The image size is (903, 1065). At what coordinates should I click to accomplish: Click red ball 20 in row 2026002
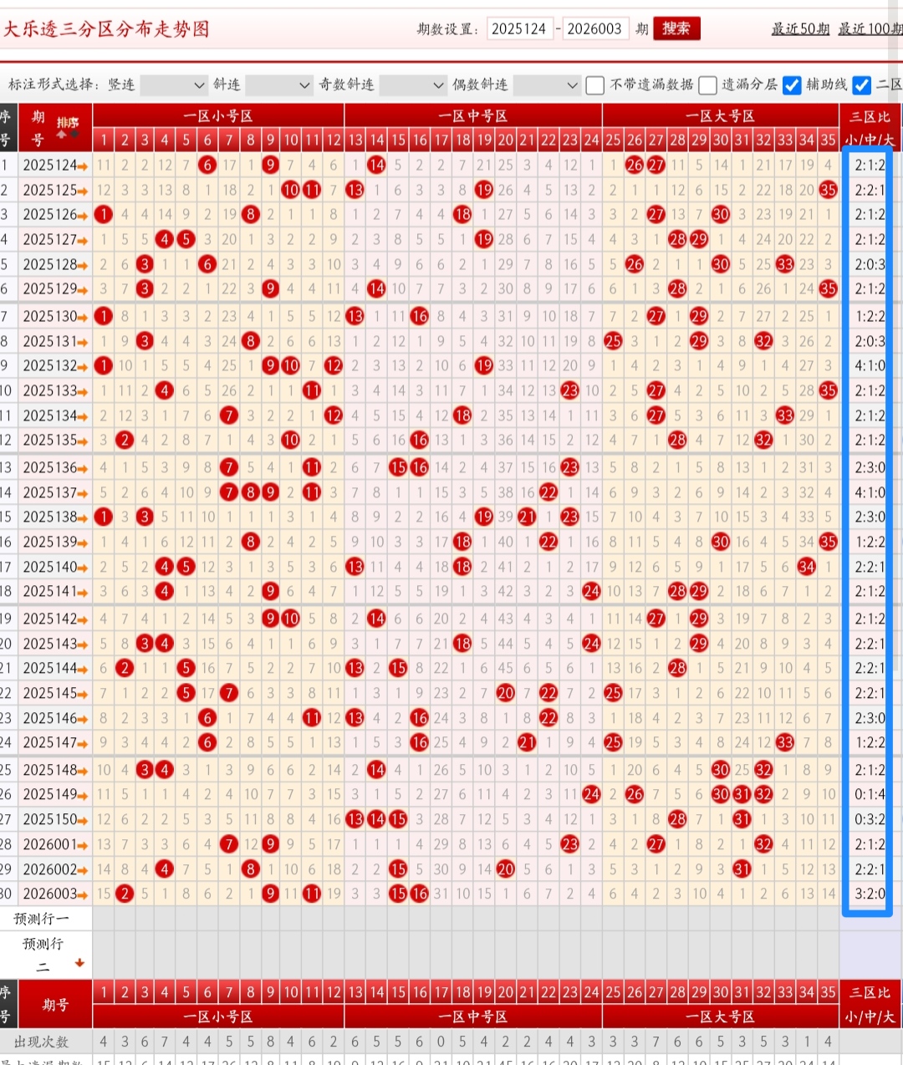(505, 869)
